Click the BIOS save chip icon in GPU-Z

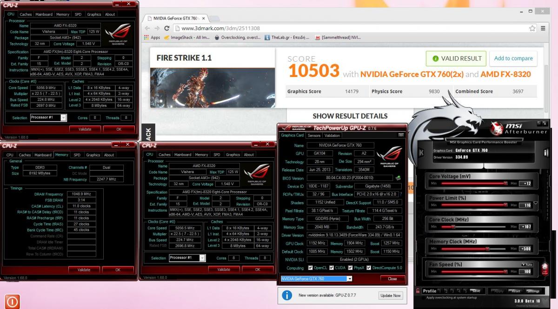[398, 178]
